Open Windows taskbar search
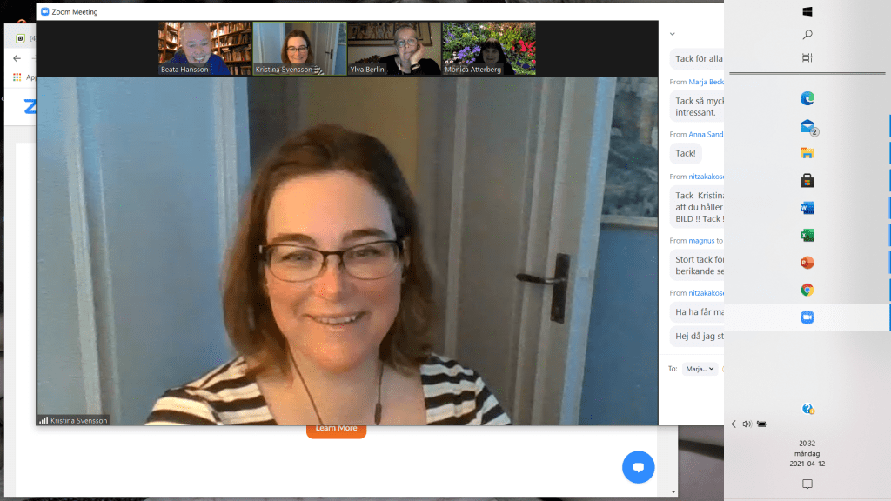The image size is (891, 501). [807, 35]
